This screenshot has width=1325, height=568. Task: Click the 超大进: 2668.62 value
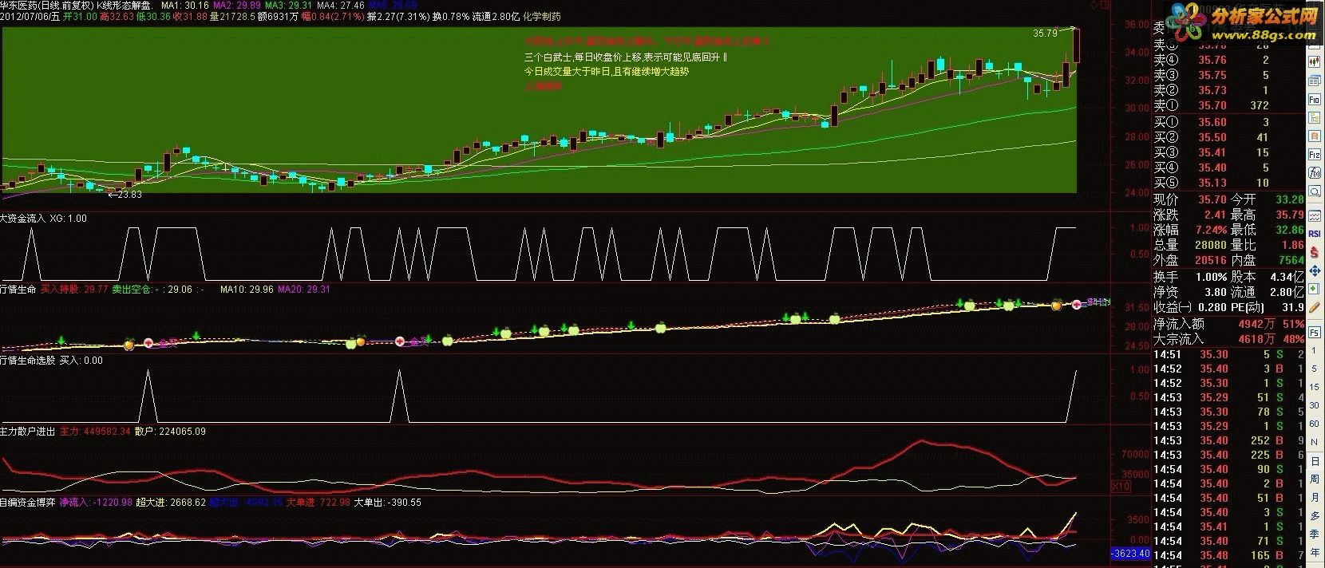pyautogui.click(x=171, y=502)
